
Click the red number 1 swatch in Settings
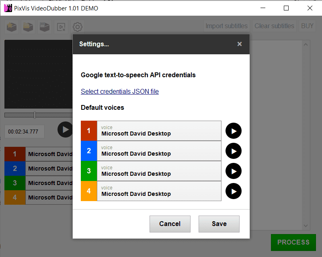point(89,131)
